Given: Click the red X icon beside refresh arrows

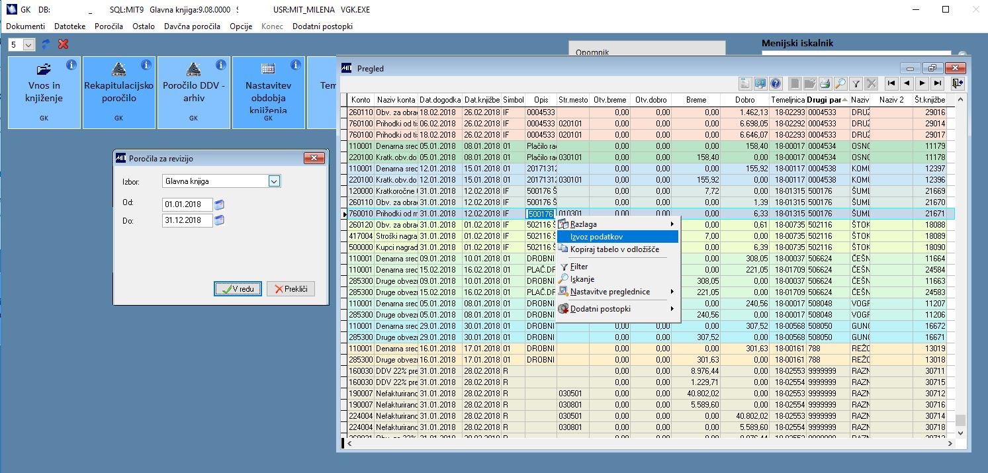Looking at the screenshot, I should (x=64, y=44).
